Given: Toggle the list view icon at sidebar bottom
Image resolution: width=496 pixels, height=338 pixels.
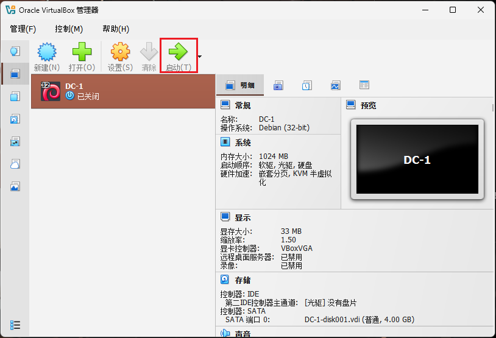Looking at the screenshot, I should (16, 325).
